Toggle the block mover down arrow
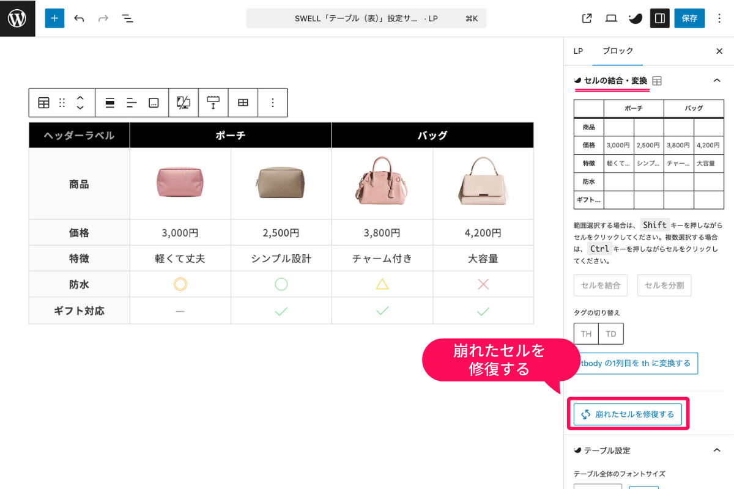 point(80,107)
